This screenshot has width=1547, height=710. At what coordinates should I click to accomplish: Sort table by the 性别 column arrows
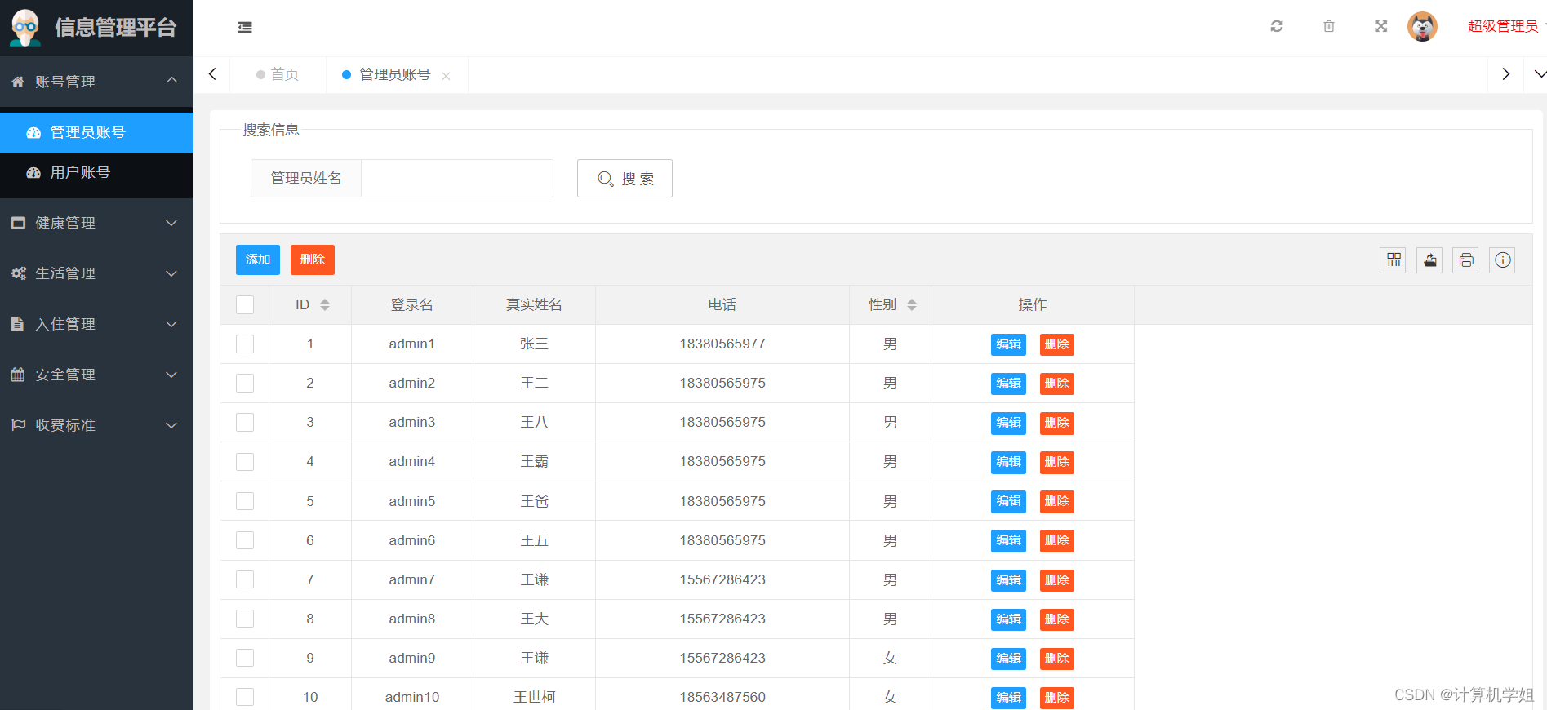(912, 304)
